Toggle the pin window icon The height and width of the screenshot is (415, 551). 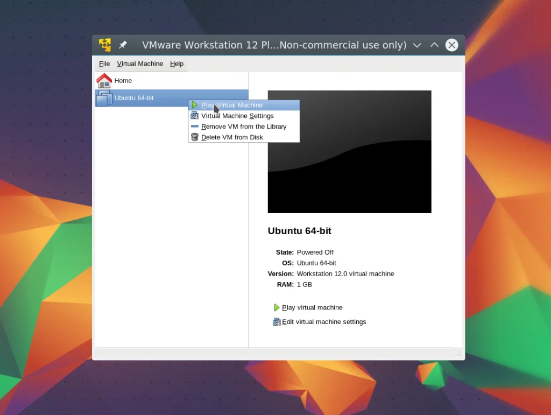tap(123, 45)
